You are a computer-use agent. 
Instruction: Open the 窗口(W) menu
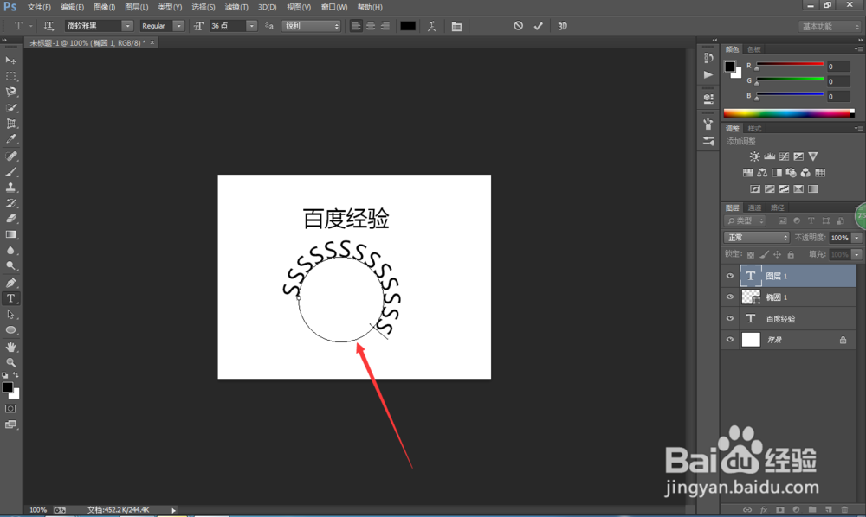334,7
